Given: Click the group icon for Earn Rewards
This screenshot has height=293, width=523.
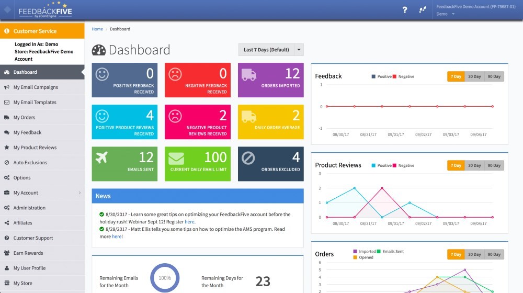Looking at the screenshot, I should click(x=7, y=253).
